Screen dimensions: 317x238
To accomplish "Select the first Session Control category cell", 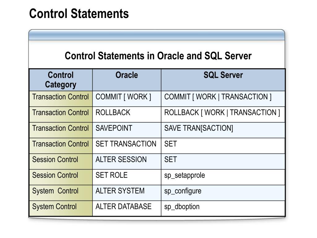I will (x=61, y=161).
